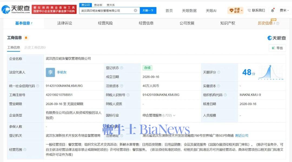
Task: Click the red 国家中小企业发展子基金 banner
Action: [x=54, y=9]
